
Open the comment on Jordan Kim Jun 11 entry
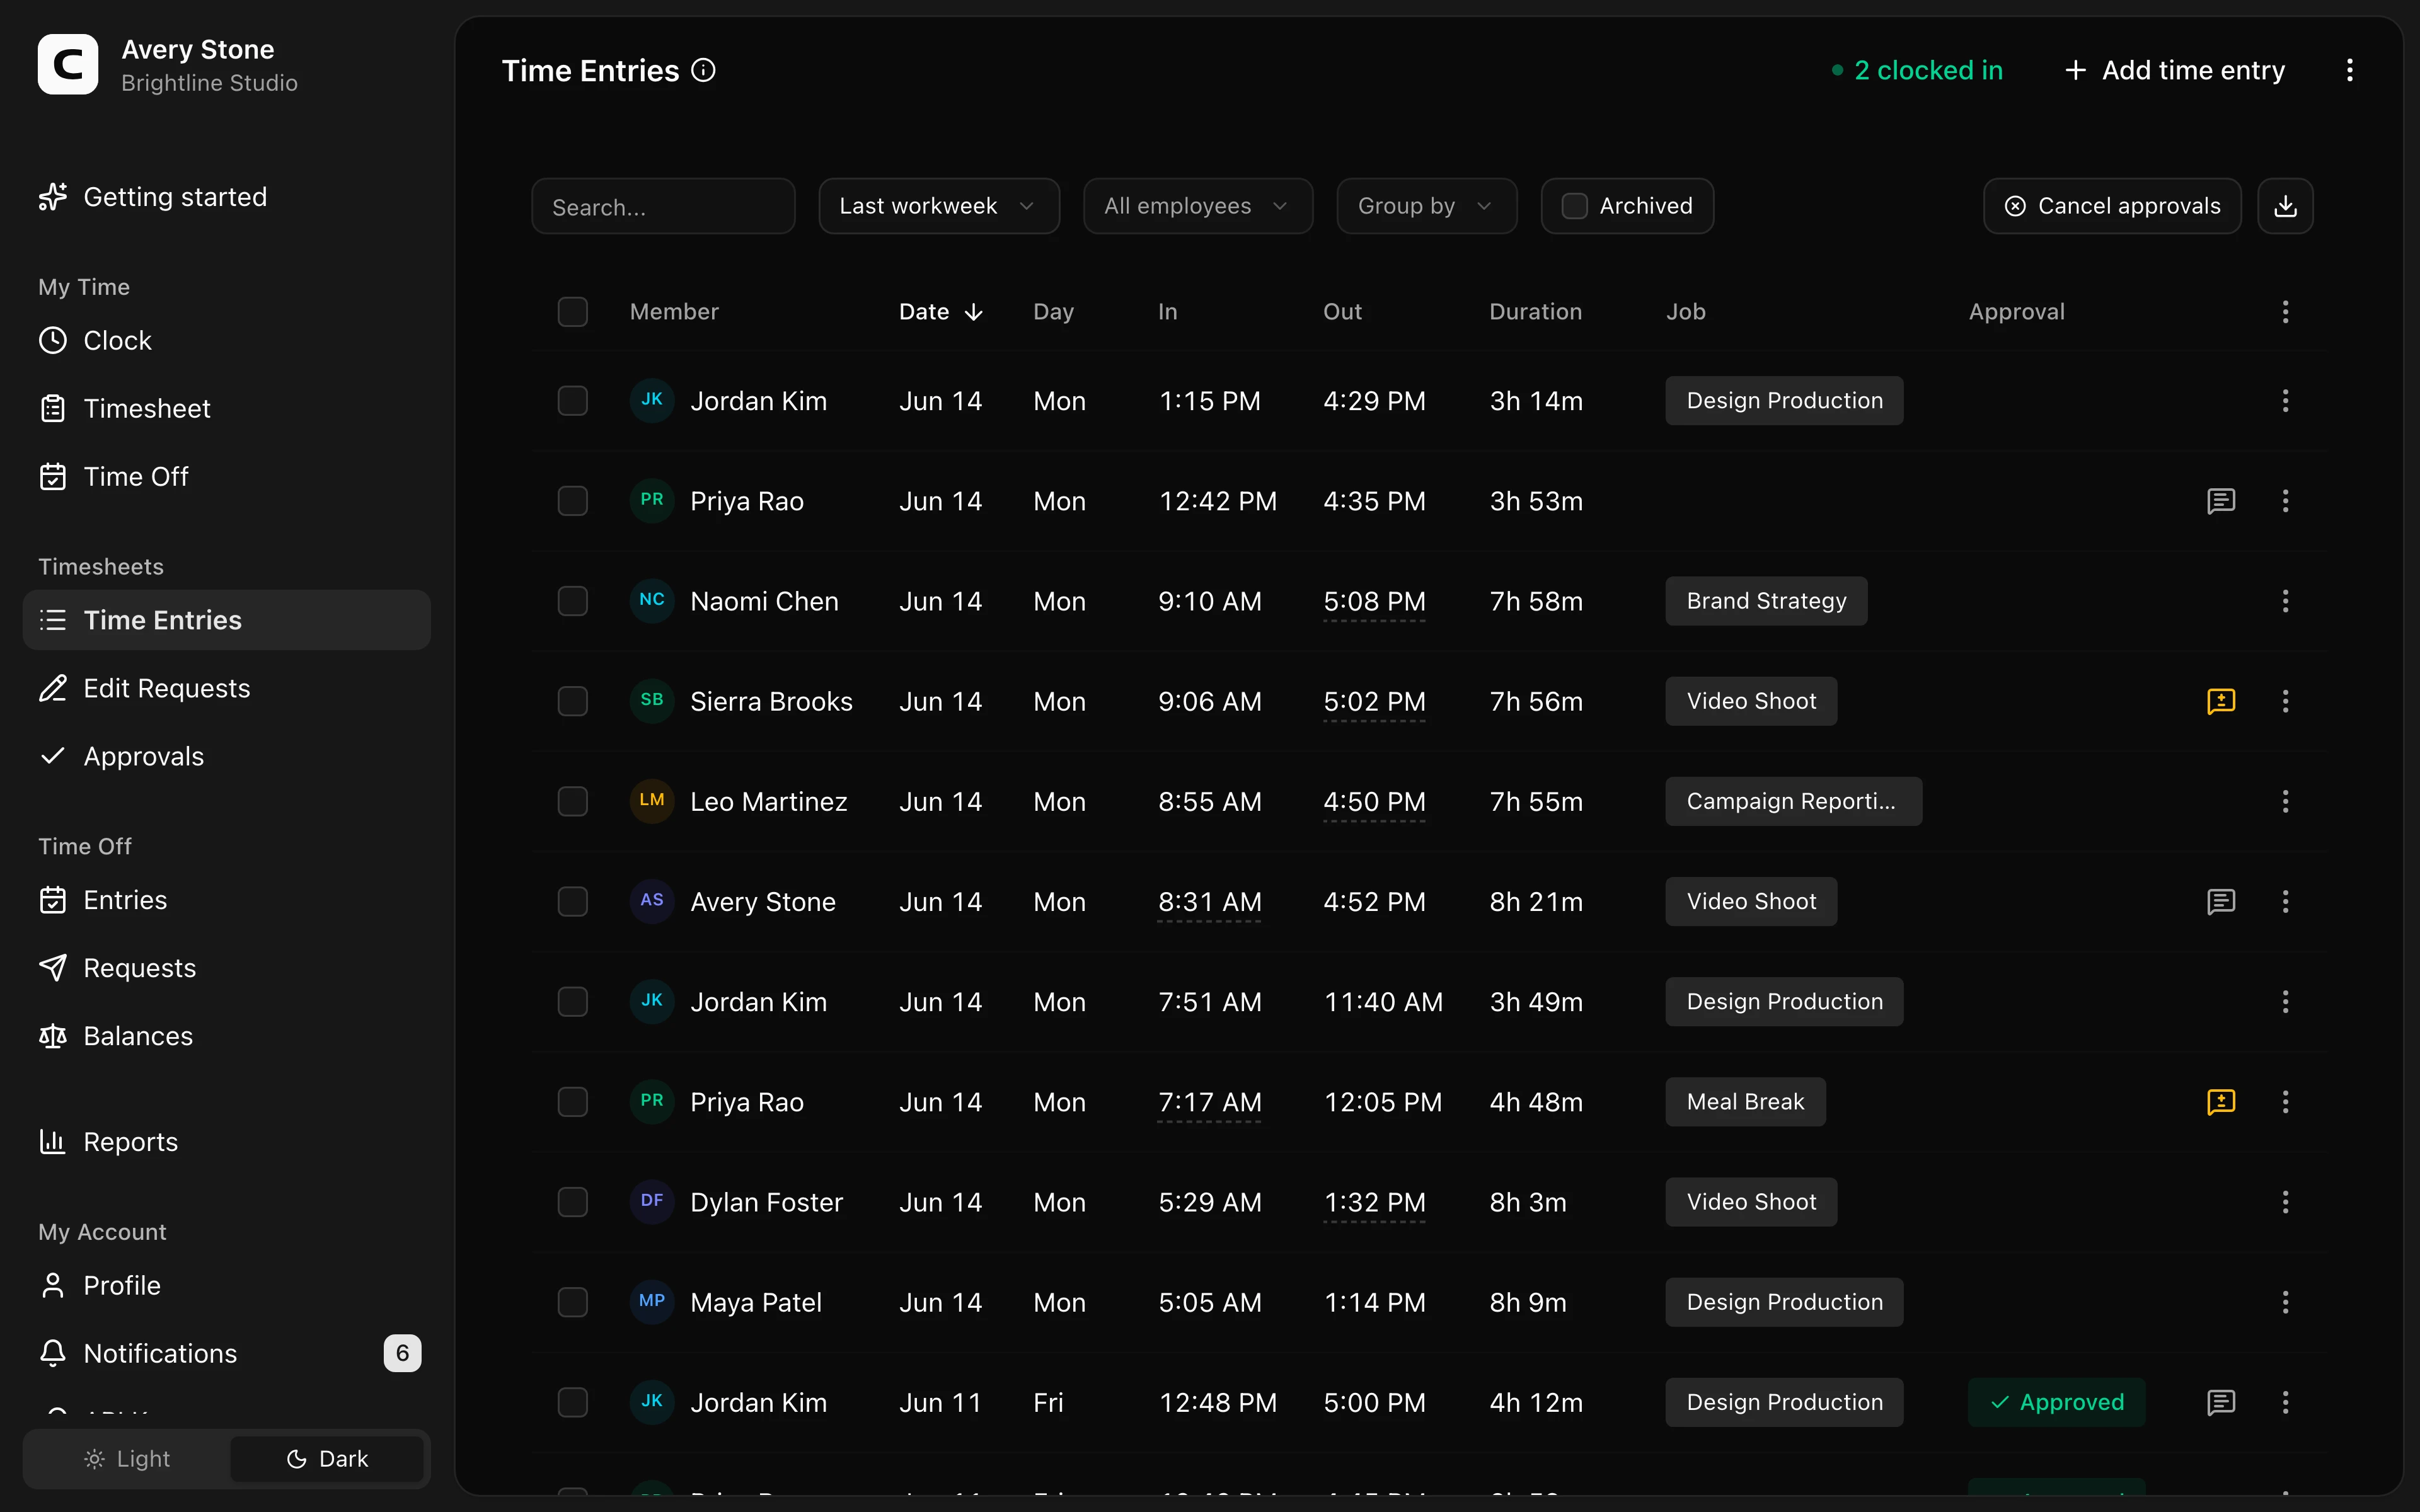click(2221, 1402)
